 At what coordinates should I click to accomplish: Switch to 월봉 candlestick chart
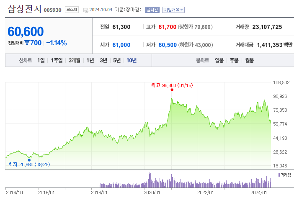[249, 60]
